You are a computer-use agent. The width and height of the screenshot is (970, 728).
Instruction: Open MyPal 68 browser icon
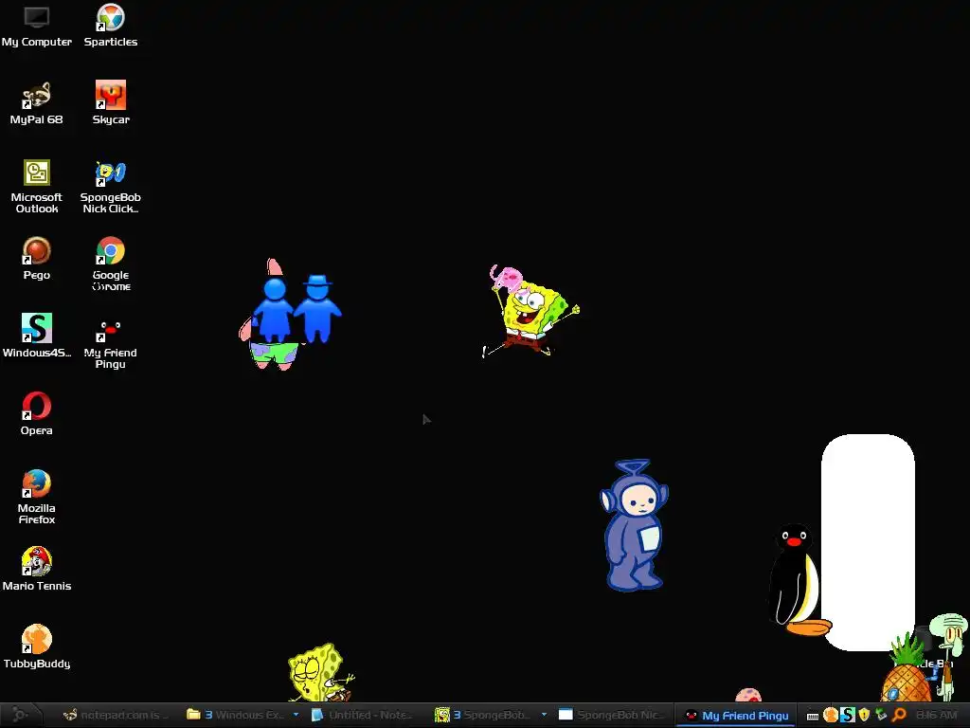tap(37, 103)
